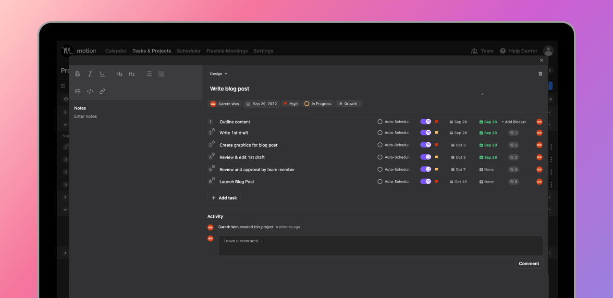Change project priority High
Viewport: 613px width, 298px height.
tap(290, 104)
